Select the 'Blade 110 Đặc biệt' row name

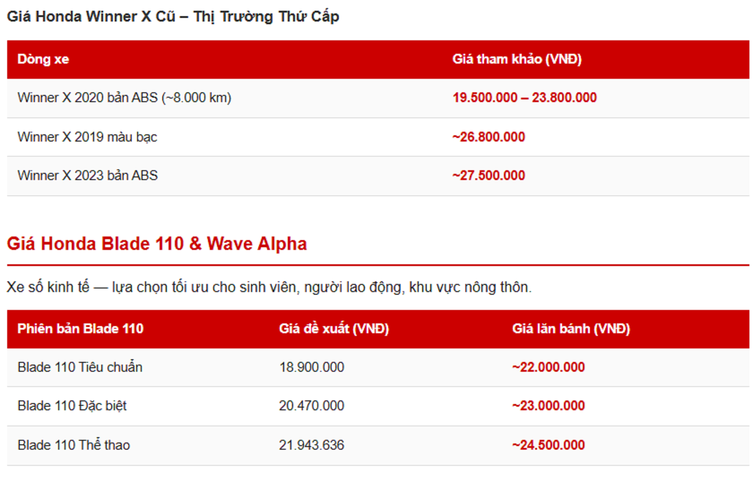[x=72, y=406]
